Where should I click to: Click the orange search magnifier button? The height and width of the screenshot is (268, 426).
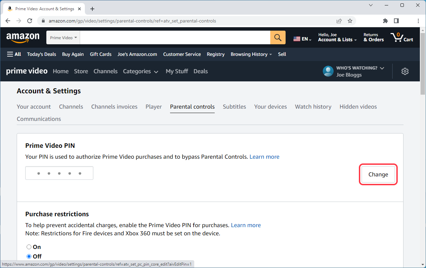click(278, 37)
